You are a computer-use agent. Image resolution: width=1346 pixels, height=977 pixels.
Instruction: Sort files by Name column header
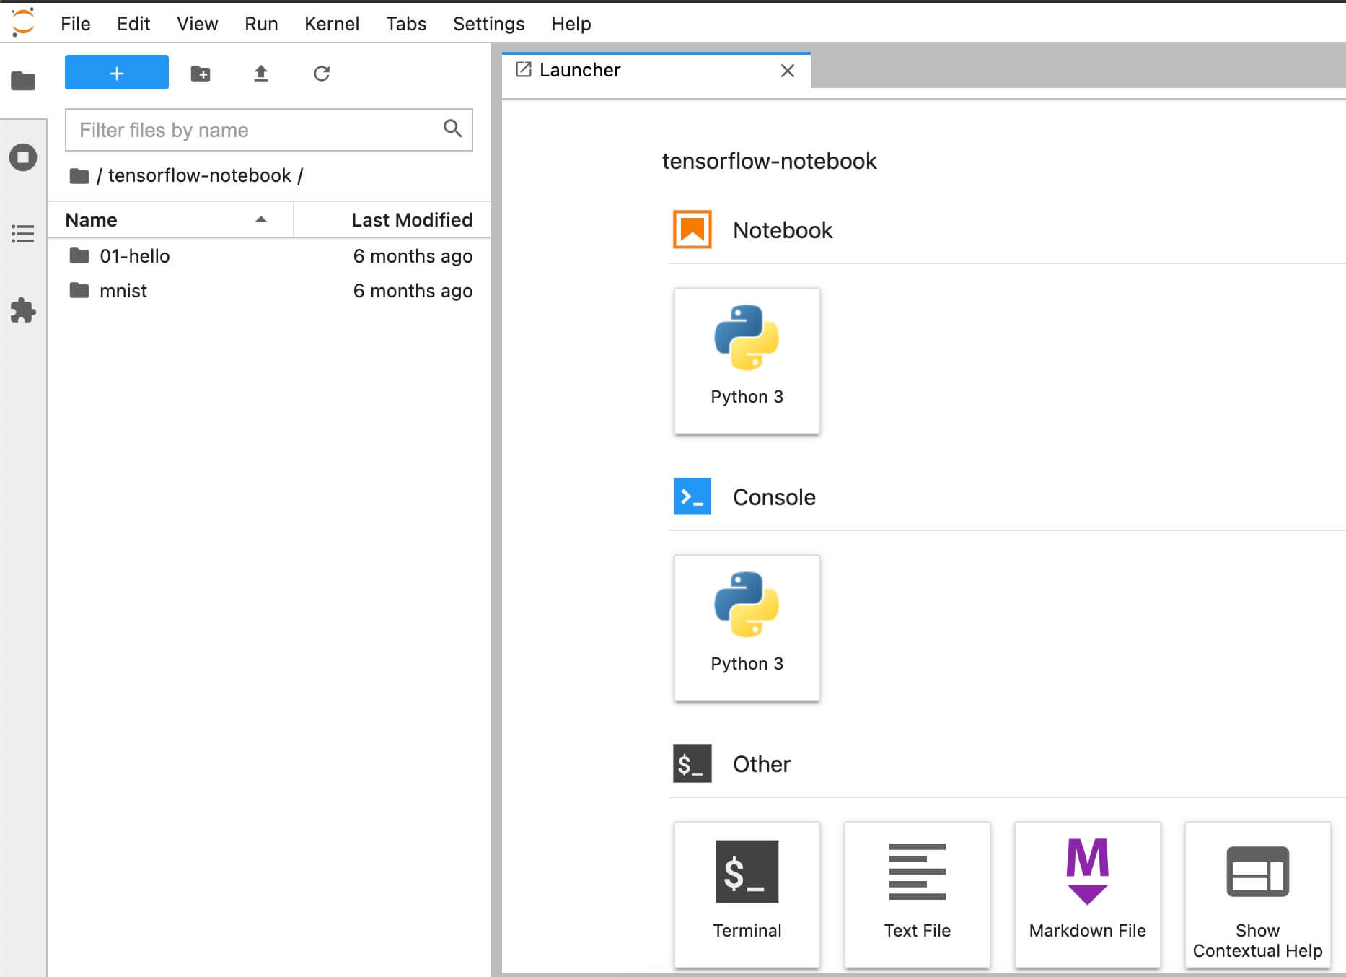170,220
